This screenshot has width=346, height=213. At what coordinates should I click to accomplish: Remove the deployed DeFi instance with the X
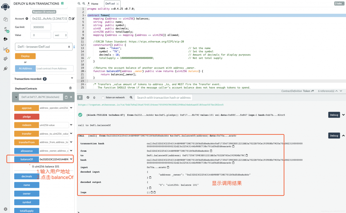[x=71, y=97]
